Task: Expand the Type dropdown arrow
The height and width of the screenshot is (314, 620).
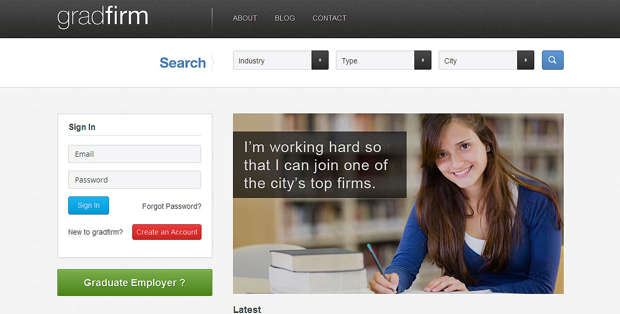Action: click(423, 60)
